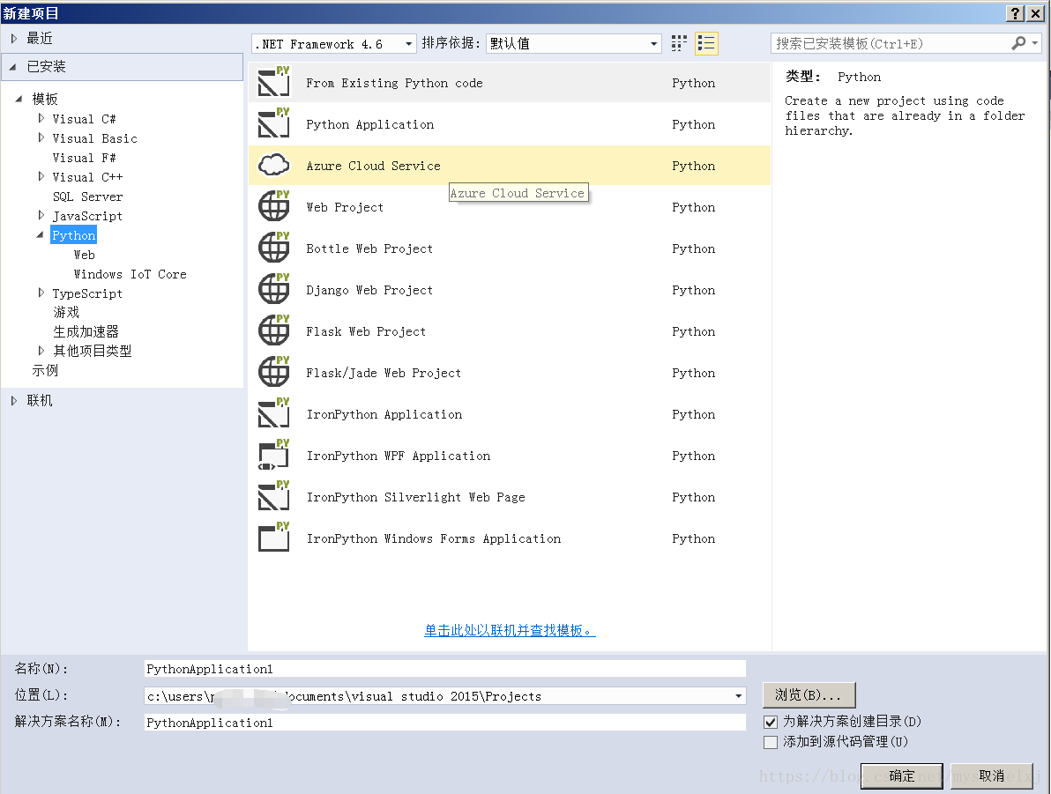1051x794 pixels.
Task: Click the 浏览(B)... browse button
Action: coord(809,695)
